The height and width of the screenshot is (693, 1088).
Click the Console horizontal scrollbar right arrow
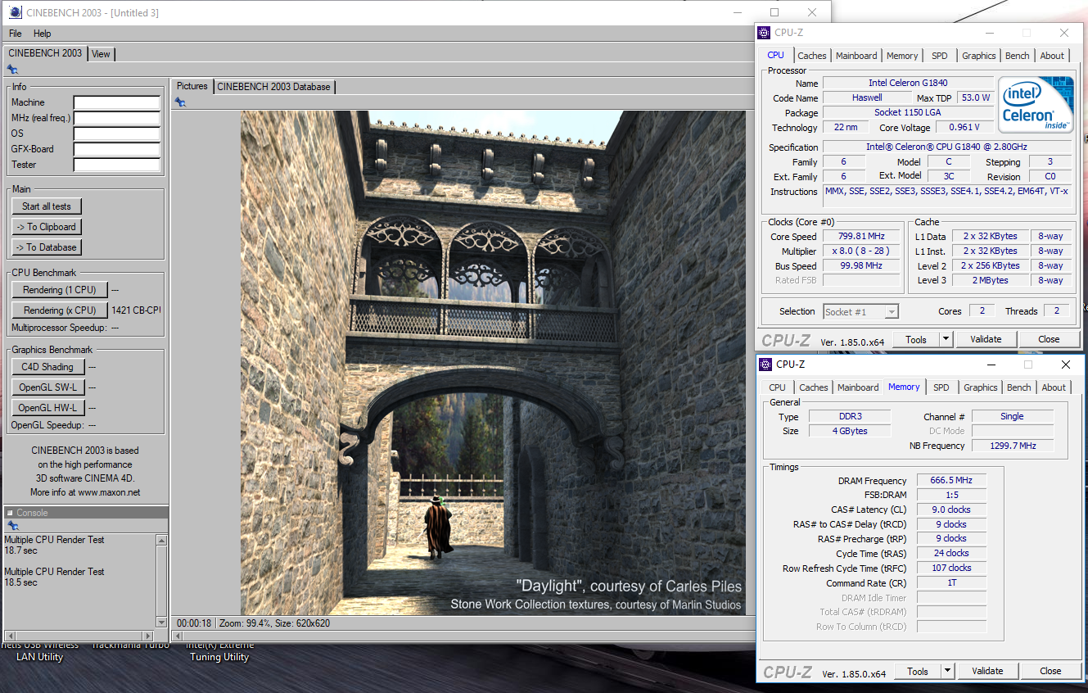(148, 636)
